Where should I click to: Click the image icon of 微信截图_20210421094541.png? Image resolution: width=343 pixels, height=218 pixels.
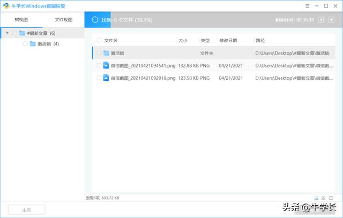(106, 65)
